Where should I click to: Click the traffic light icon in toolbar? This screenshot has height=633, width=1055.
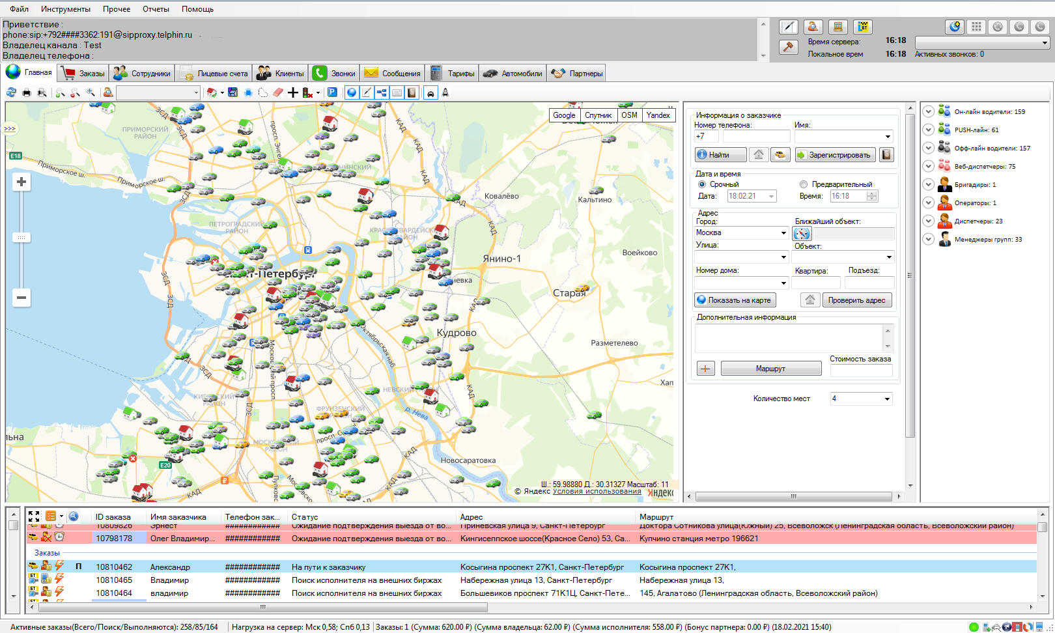click(x=308, y=92)
